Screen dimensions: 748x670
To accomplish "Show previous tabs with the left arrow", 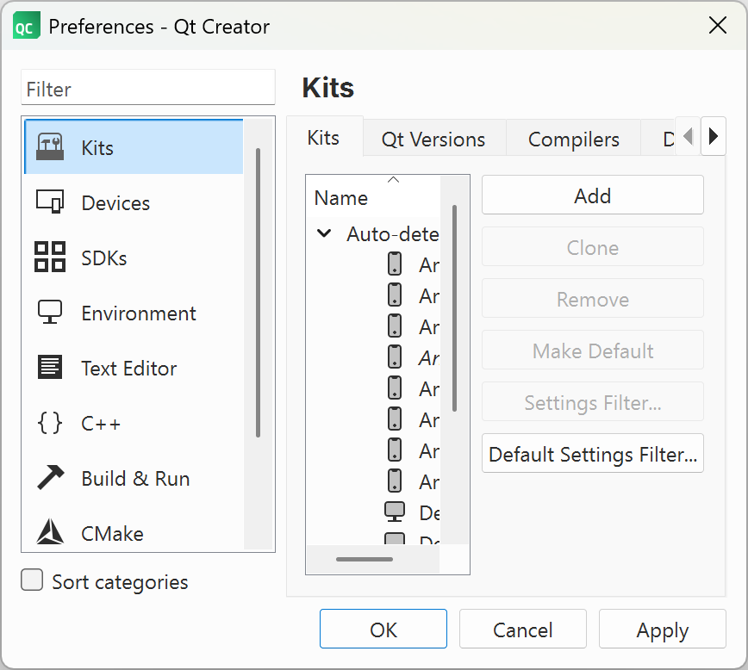I will coord(688,136).
